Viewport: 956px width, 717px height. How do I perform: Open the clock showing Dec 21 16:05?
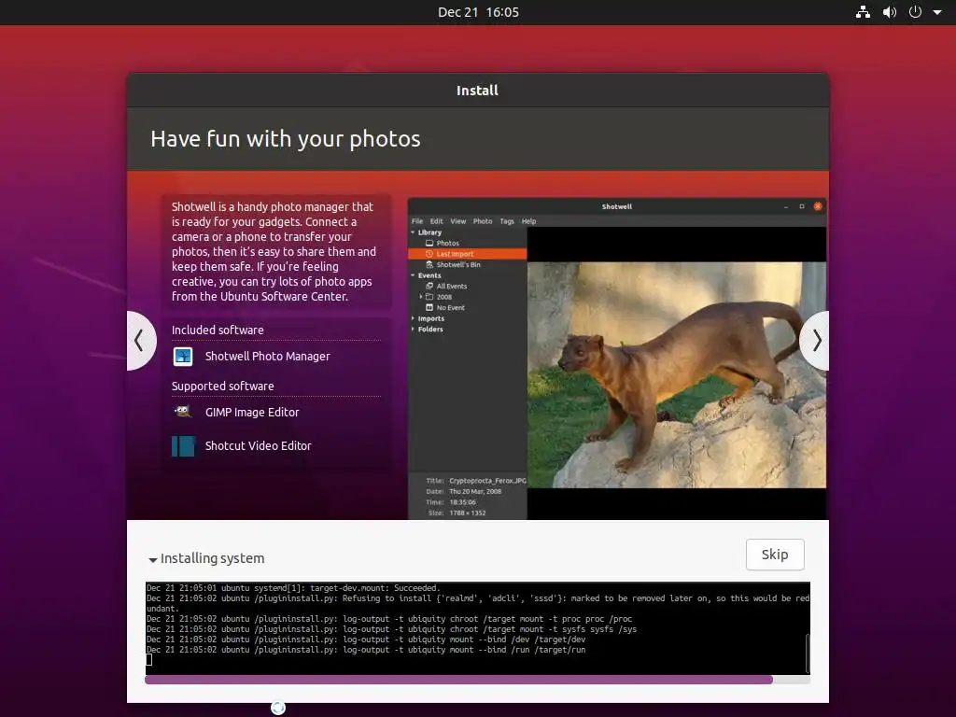click(478, 12)
